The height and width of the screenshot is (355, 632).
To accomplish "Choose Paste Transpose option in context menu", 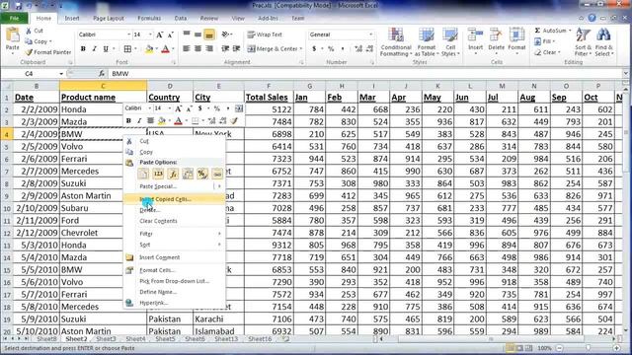I will coord(188,174).
